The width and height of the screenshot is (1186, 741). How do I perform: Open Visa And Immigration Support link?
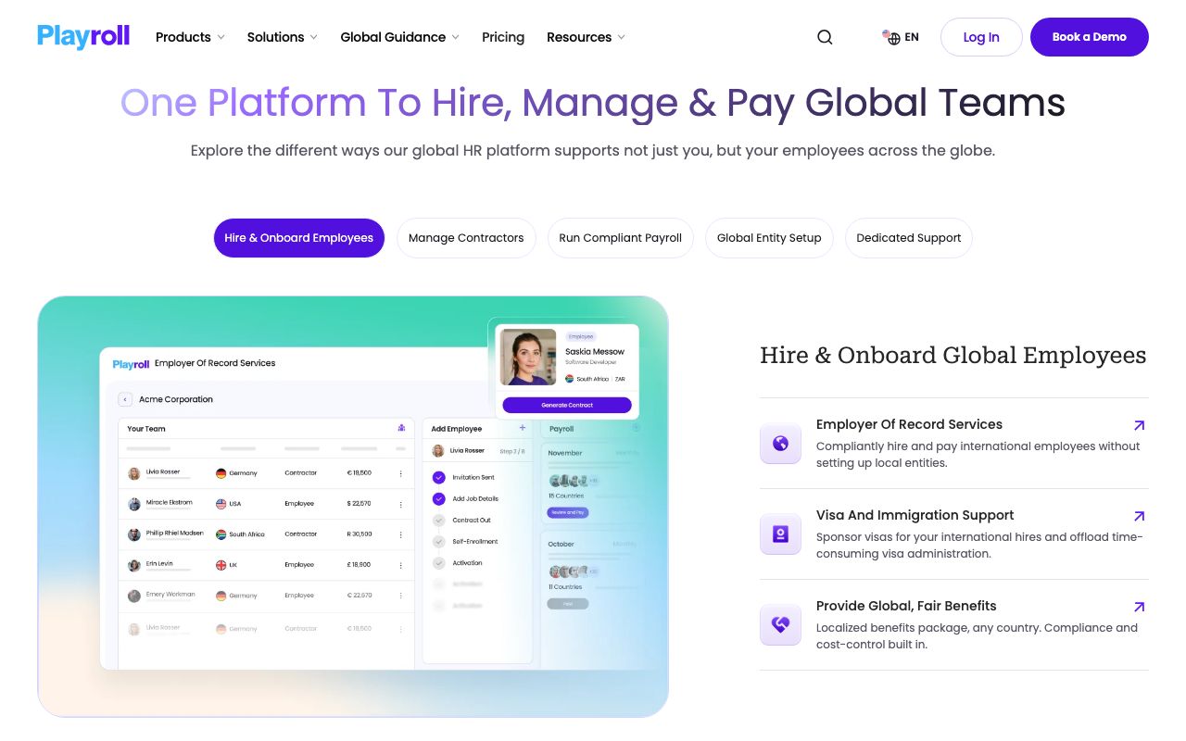(x=953, y=534)
